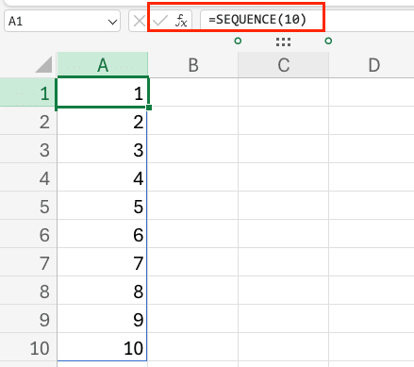
Task: Click the Name Box showing A1
Action: 62,22
